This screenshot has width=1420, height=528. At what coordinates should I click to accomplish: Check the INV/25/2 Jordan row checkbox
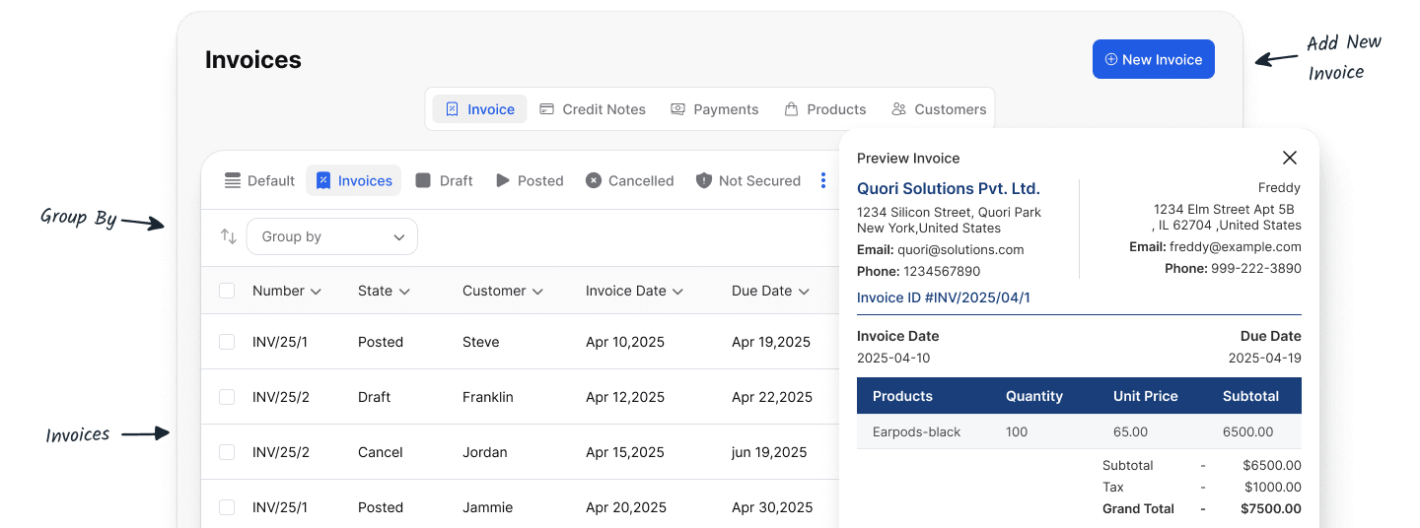click(227, 452)
